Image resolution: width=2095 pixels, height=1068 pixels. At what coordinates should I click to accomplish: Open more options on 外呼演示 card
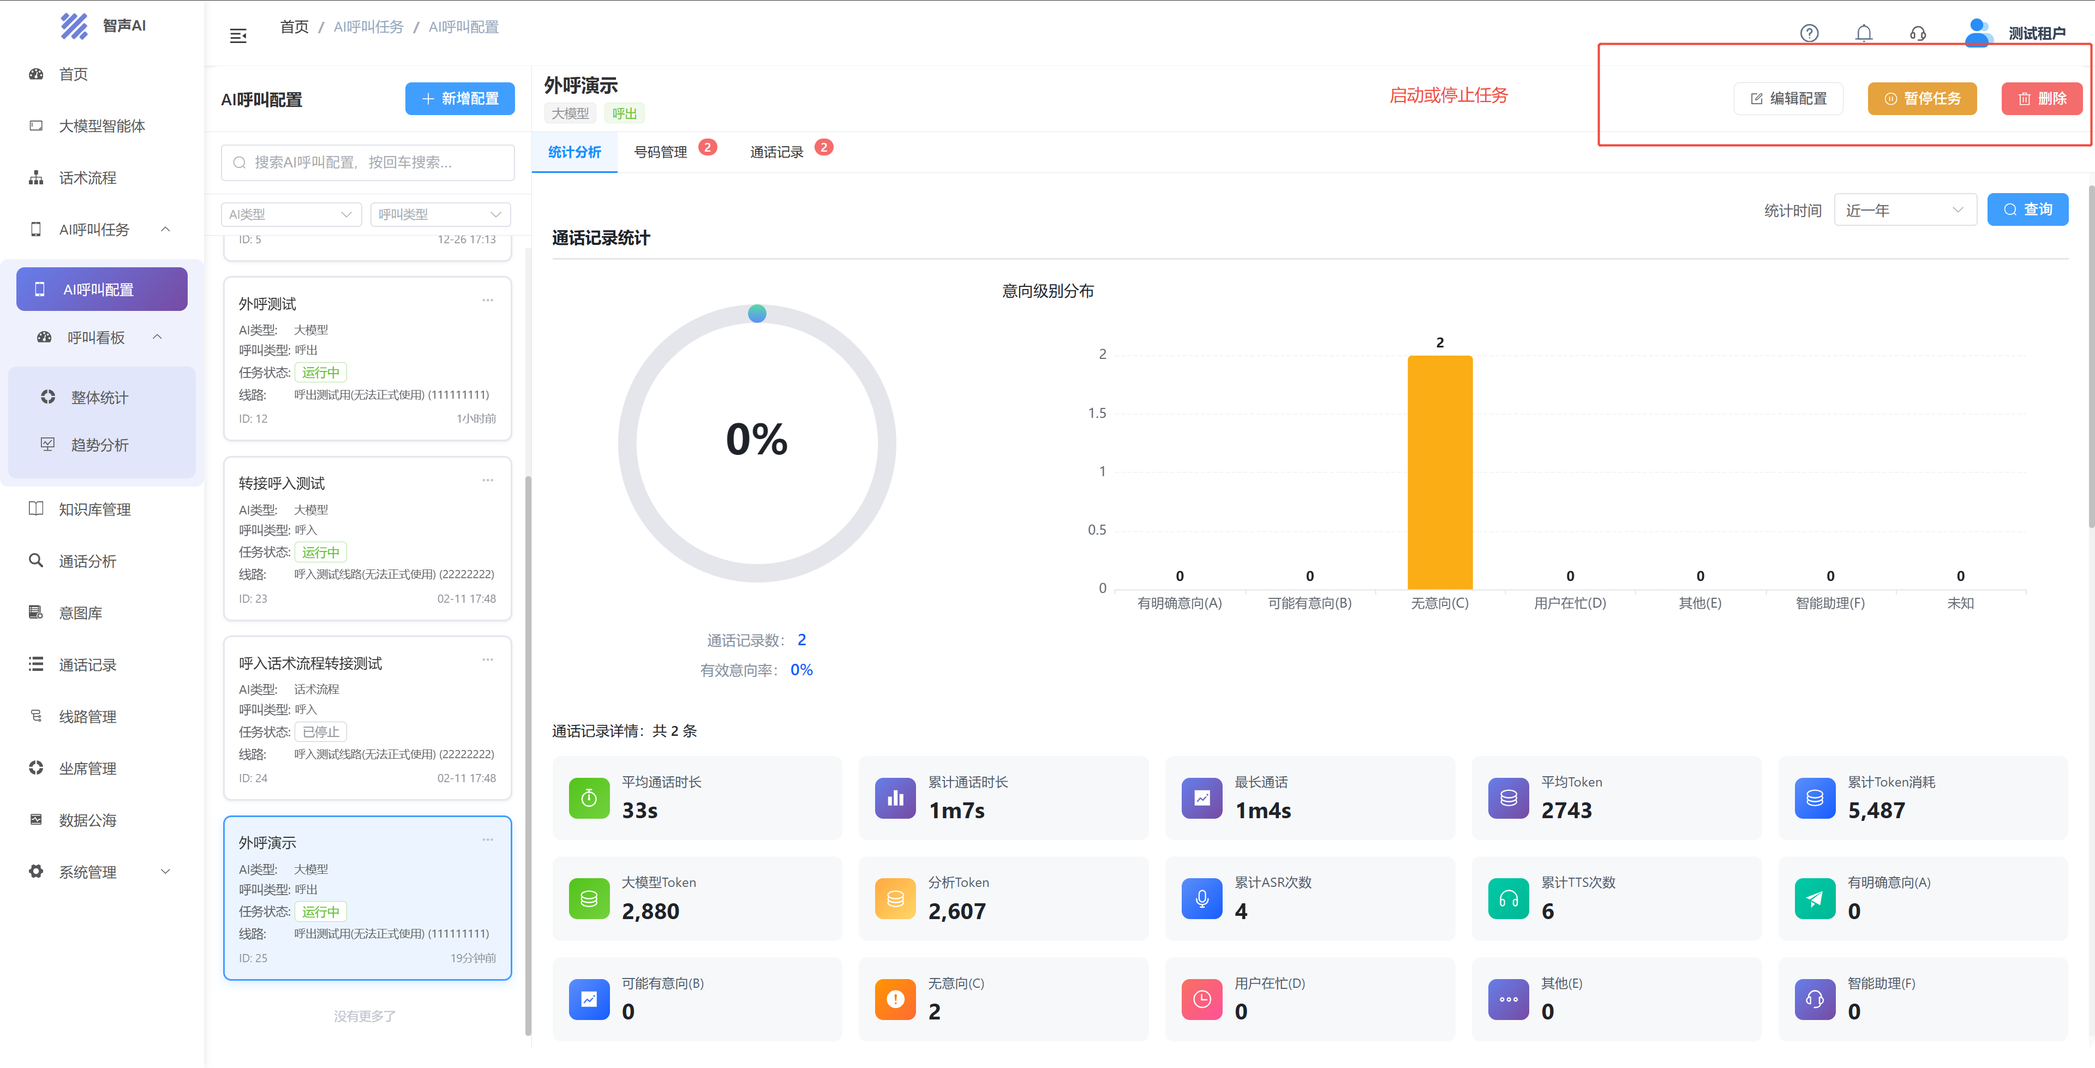click(487, 840)
